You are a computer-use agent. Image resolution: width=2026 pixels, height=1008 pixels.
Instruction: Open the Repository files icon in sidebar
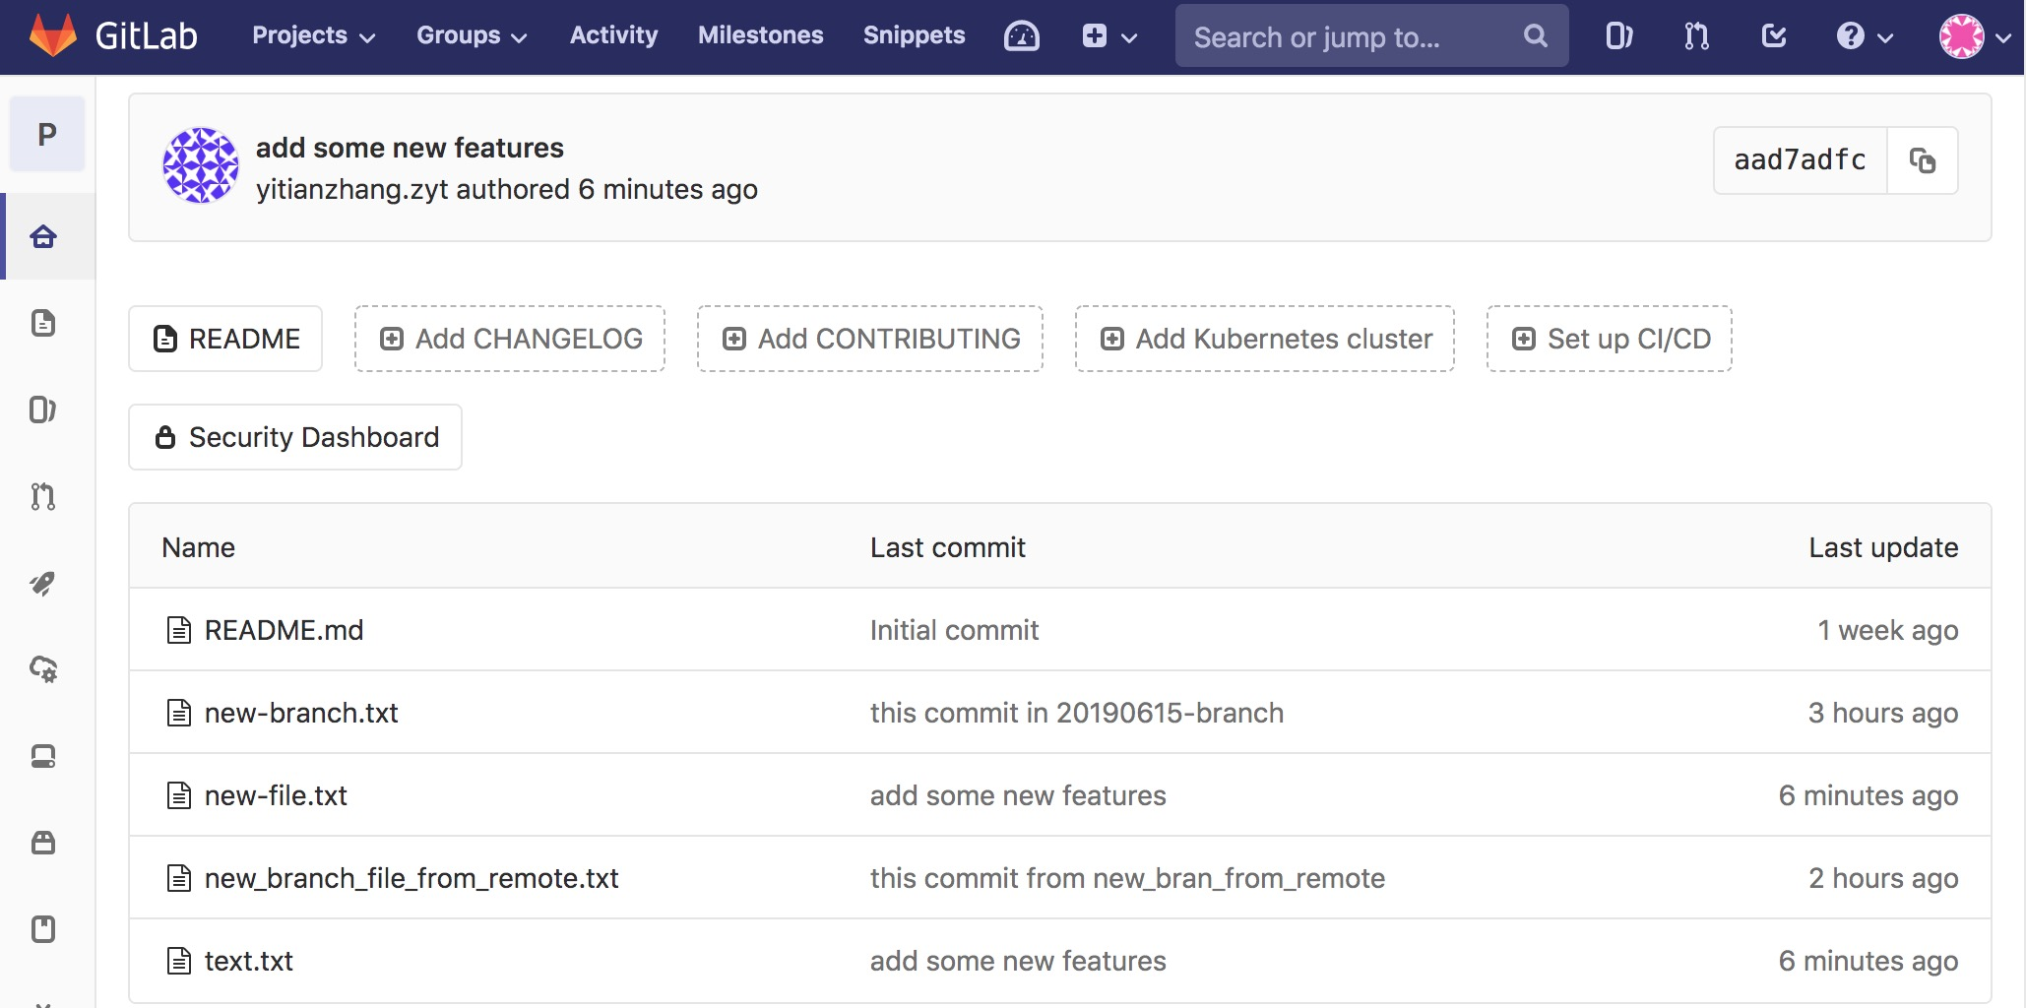click(x=43, y=323)
